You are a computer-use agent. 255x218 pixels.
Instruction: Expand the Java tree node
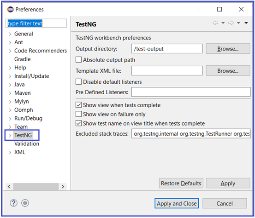pyautogui.click(x=10, y=85)
